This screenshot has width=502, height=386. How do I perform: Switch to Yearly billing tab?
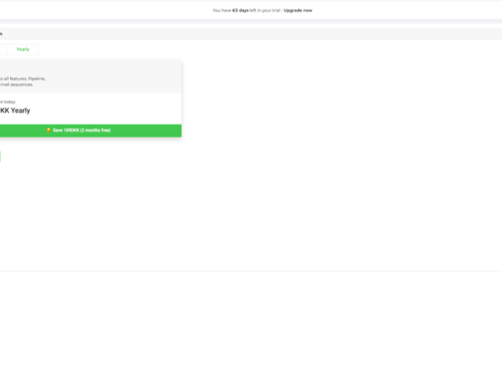(22, 49)
